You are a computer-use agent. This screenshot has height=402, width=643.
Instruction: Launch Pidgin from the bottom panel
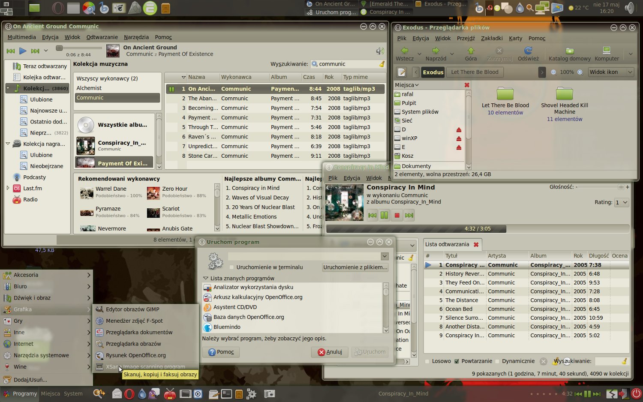(x=154, y=393)
